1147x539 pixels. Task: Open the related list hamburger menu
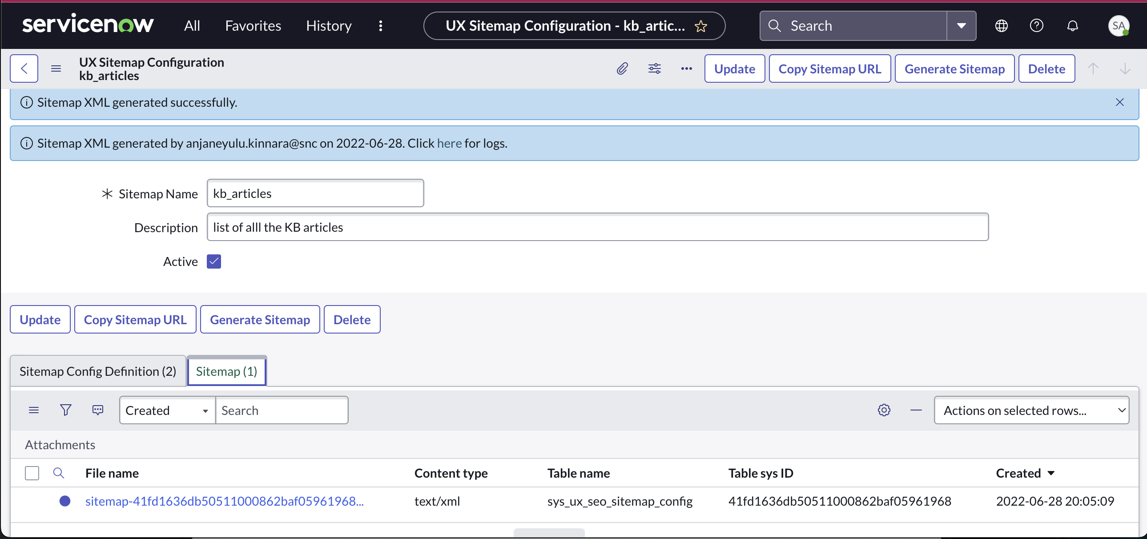coord(34,410)
